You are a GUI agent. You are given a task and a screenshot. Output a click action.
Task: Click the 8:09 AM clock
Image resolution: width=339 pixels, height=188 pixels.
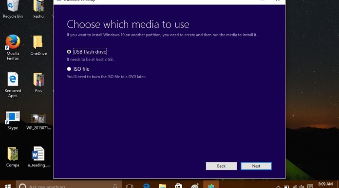tap(325, 184)
